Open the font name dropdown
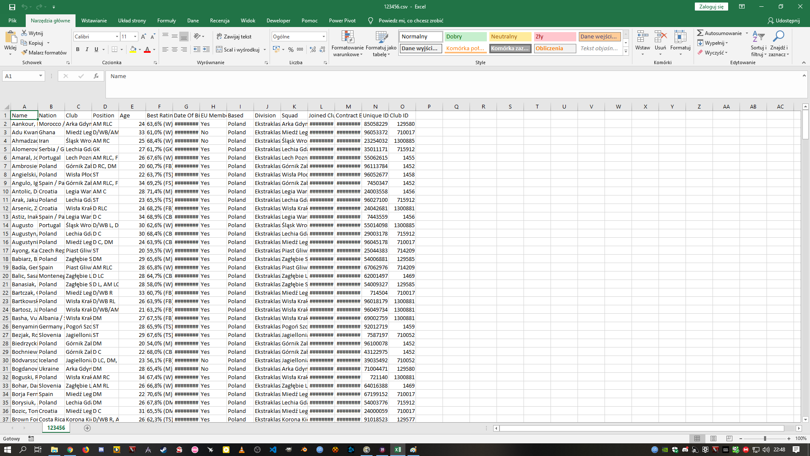 click(x=117, y=37)
